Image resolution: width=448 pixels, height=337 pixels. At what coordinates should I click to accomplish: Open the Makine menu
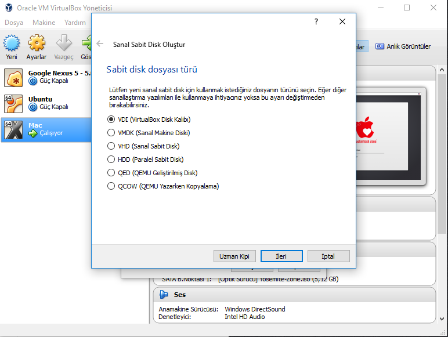point(44,23)
